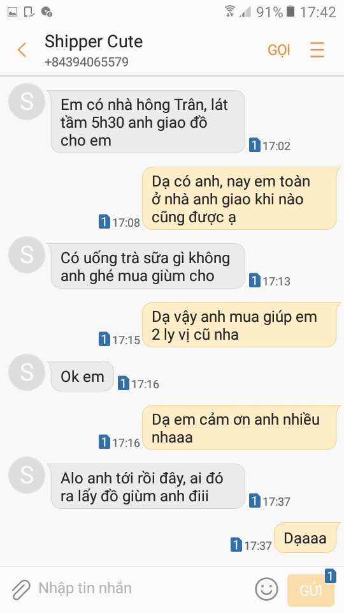
Task: Tap phone number +84394065579
Action: [x=87, y=62]
